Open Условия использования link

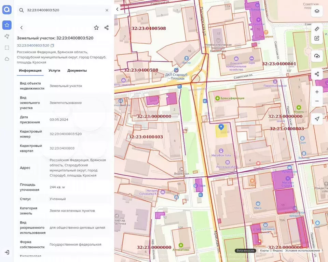click(x=302, y=250)
